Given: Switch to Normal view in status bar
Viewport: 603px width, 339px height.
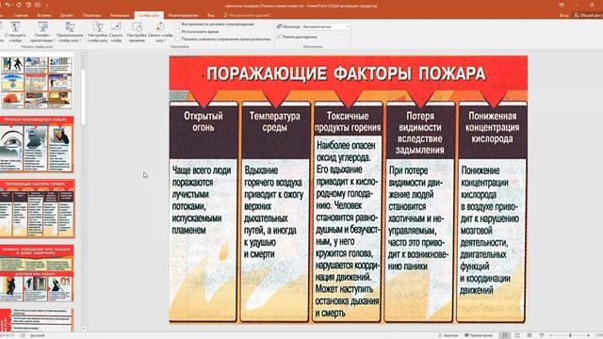Looking at the screenshot, I should (x=505, y=335).
